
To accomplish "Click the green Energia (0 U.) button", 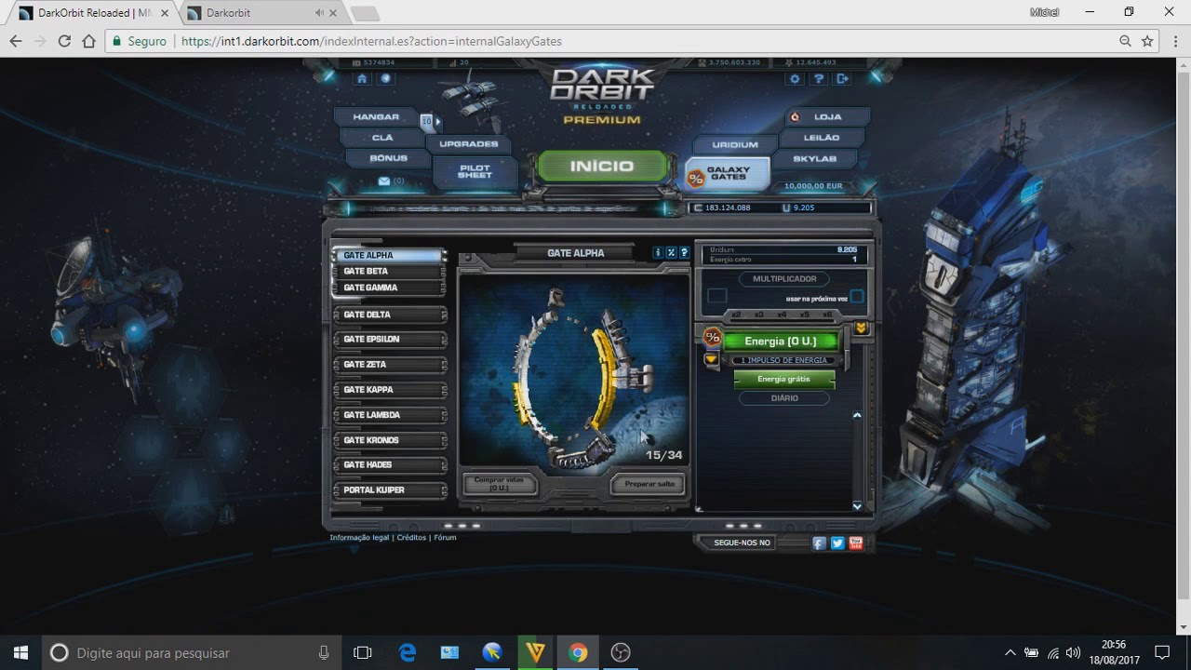I will coord(781,342).
